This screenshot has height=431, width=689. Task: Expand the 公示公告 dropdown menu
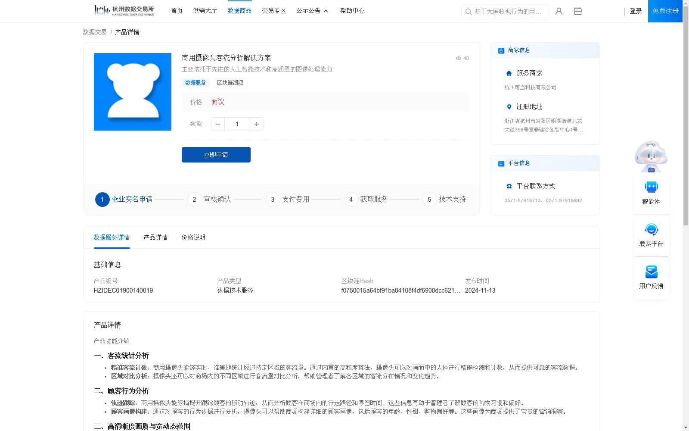tap(312, 11)
